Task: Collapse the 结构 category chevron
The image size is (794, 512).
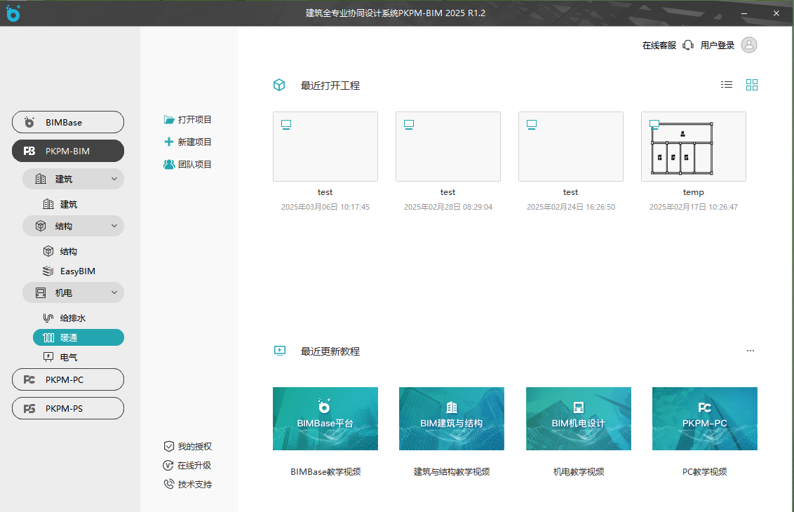Action: point(114,226)
